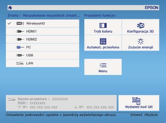The width and height of the screenshot is (166, 123).
Task: Click the Ustawienie jaskrawości help text
Action: point(61,115)
